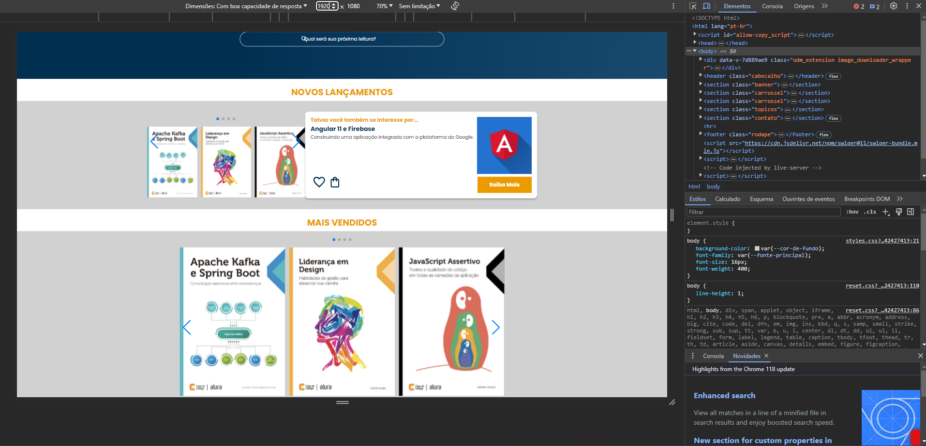The width and height of the screenshot is (926, 446).
Task: Toggle the :hov element state panel
Action: [x=852, y=212]
